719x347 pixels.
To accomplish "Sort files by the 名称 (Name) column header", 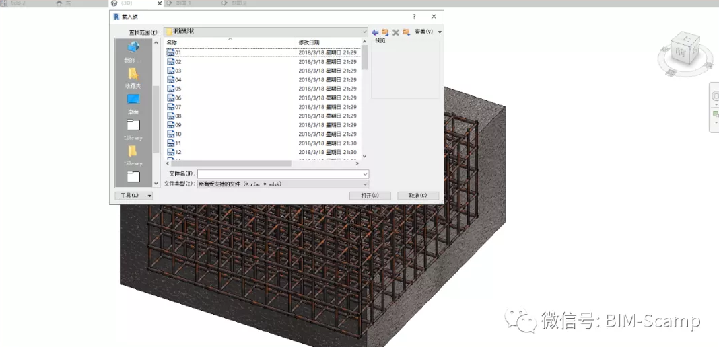I will 230,42.
